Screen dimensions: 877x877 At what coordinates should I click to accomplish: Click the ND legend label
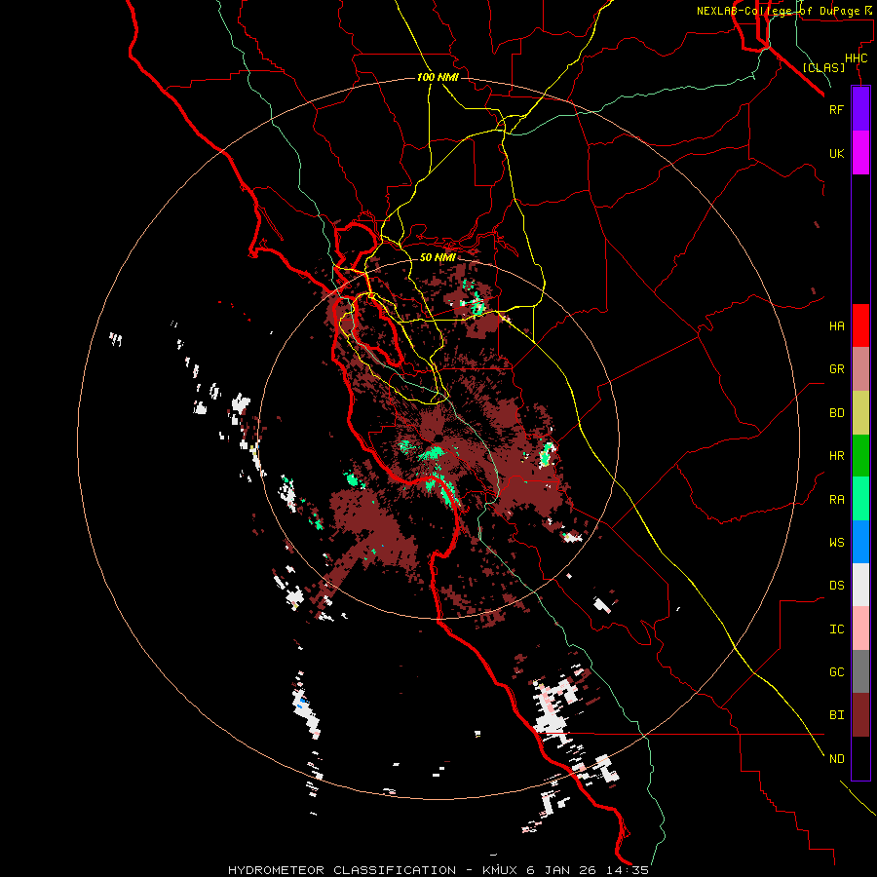[836, 759]
